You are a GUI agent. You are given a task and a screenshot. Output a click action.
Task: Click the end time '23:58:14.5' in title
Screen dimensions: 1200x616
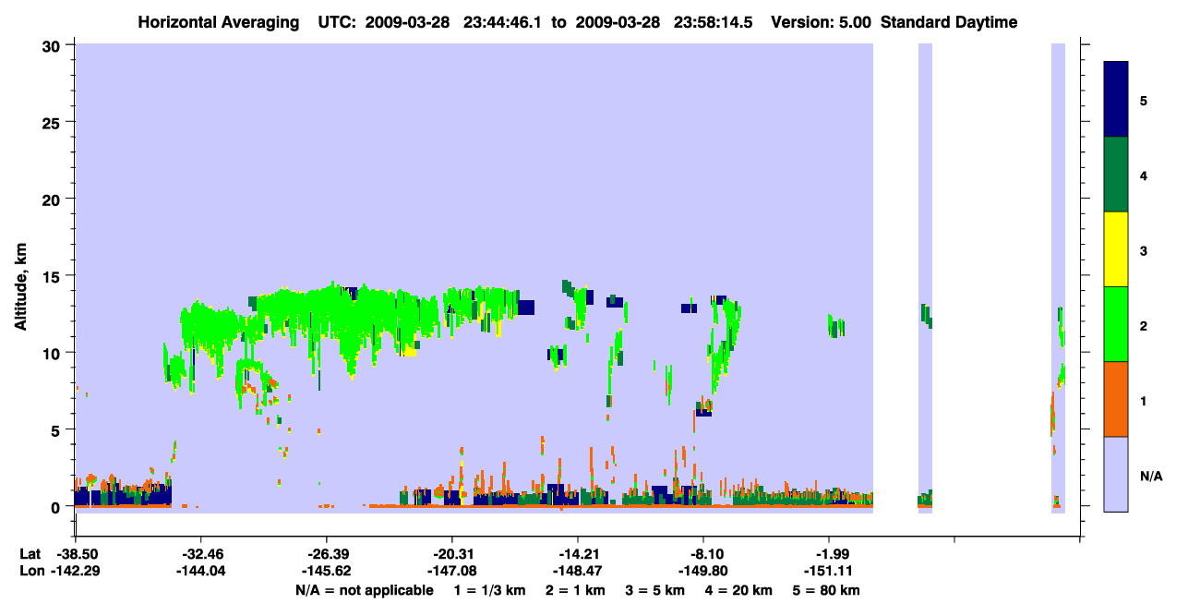(x=714, y=22)
